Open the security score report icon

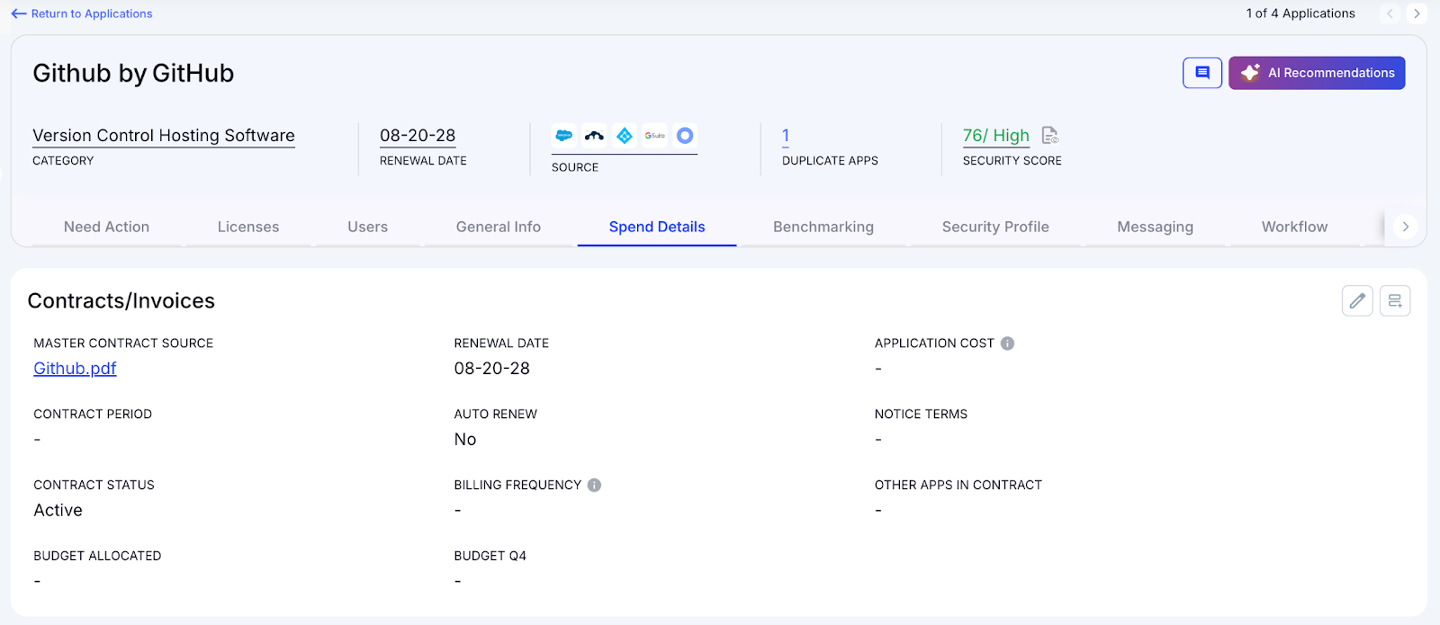tap(1049, 136)
